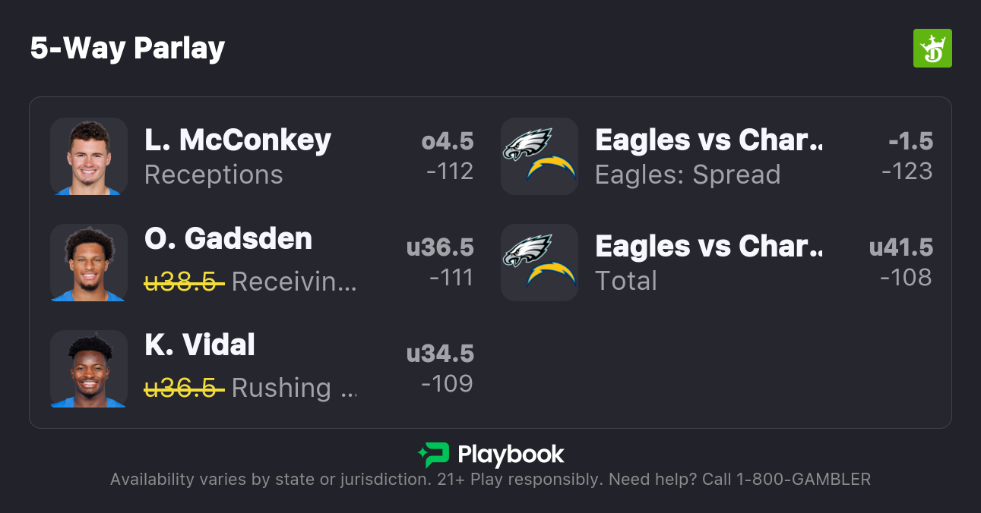The height and width of the screenshot is (513, 981).
Task: Click the u34.5 rushing line value
Action: (x=440, y=354)
